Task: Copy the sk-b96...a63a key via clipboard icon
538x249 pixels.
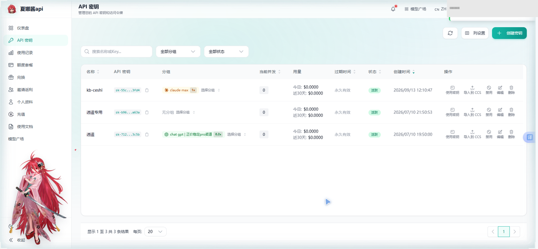Action: point(147,113)
